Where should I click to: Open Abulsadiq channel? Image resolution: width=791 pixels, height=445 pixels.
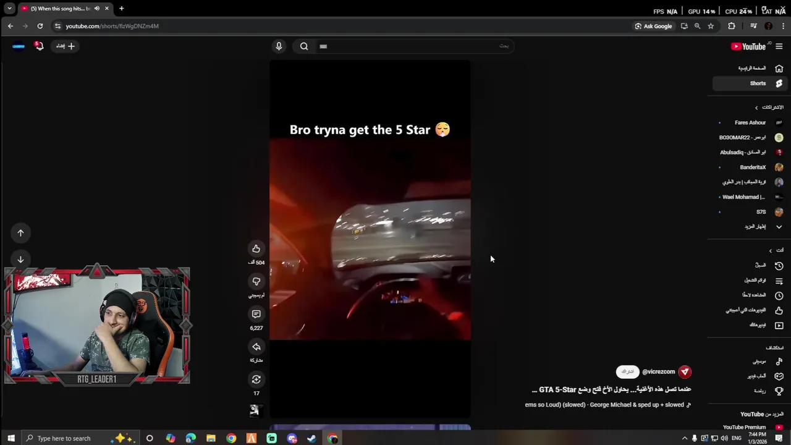748,153
